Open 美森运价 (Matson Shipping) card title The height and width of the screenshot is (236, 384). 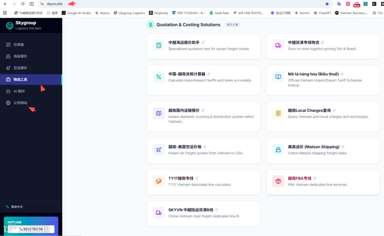click(x=314, y=147)
